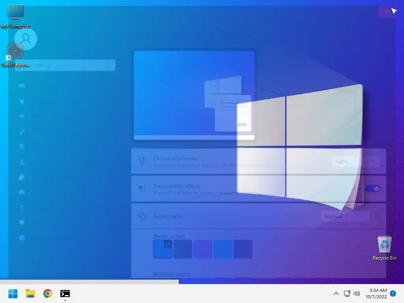
Task: Open System in the Settings sidebar
Action: 22,86
